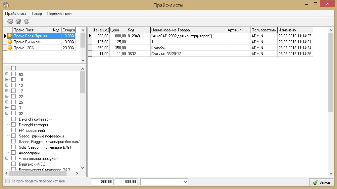Click the orange icon beside Прайс - 20%

(x=10, y=48)
